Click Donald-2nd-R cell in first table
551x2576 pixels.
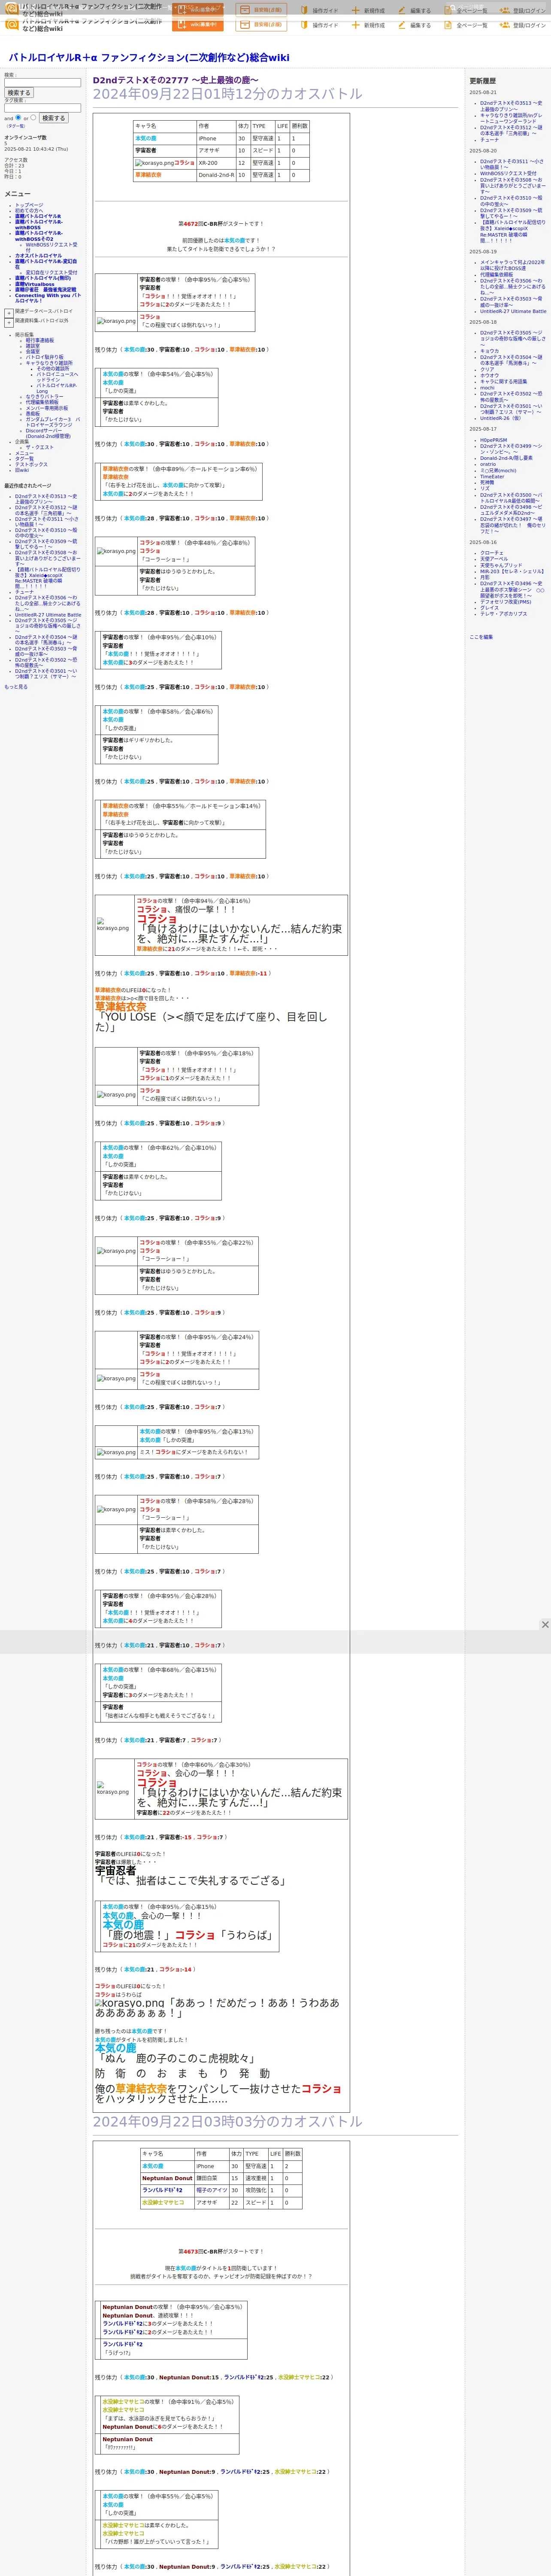(215, 175)
